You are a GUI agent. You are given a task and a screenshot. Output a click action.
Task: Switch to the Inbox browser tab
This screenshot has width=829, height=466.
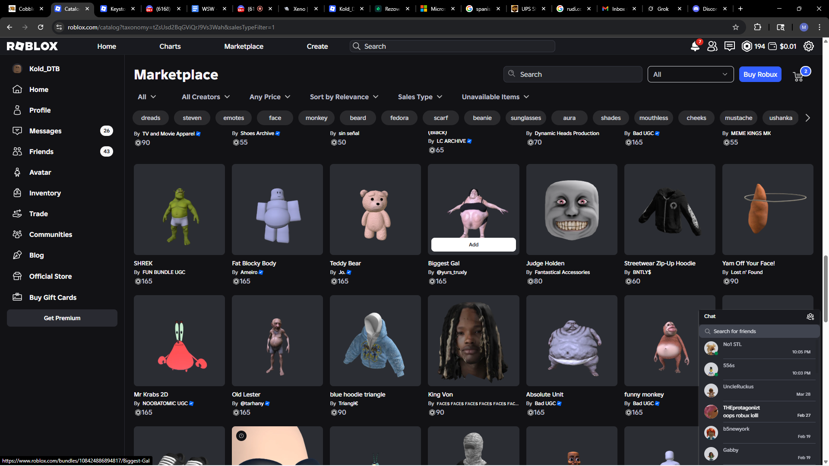pos(619,9)
